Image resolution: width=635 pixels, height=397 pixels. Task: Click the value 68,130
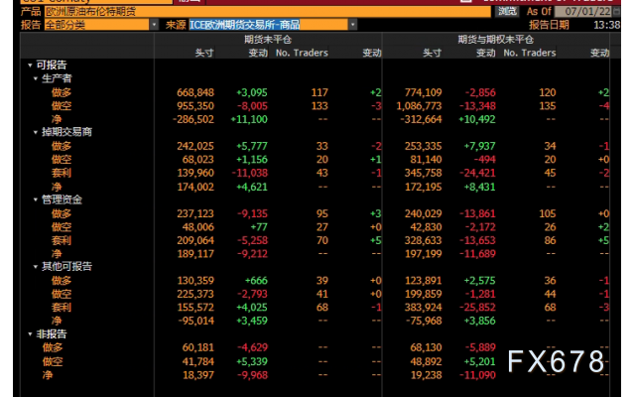(426, 347)
